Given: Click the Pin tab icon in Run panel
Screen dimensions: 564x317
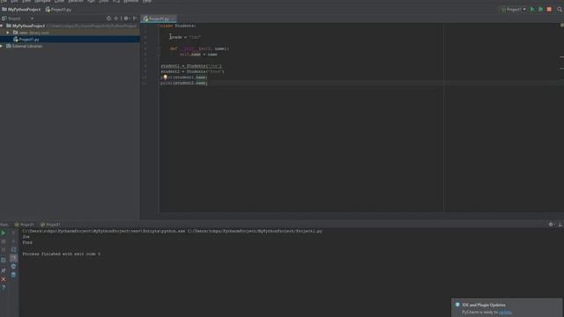Looking at the screenshot, I should 4,270.
